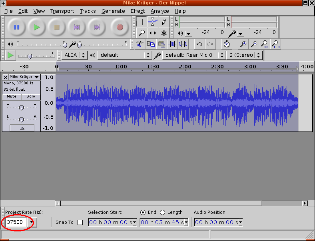Screen dimensions: 315x241
Task: Solo the Mike Krüger track
Action: tap(31, 96)
